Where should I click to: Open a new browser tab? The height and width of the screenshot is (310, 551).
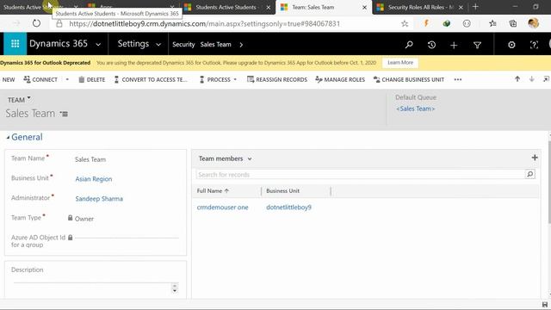(x=475, y=7)
